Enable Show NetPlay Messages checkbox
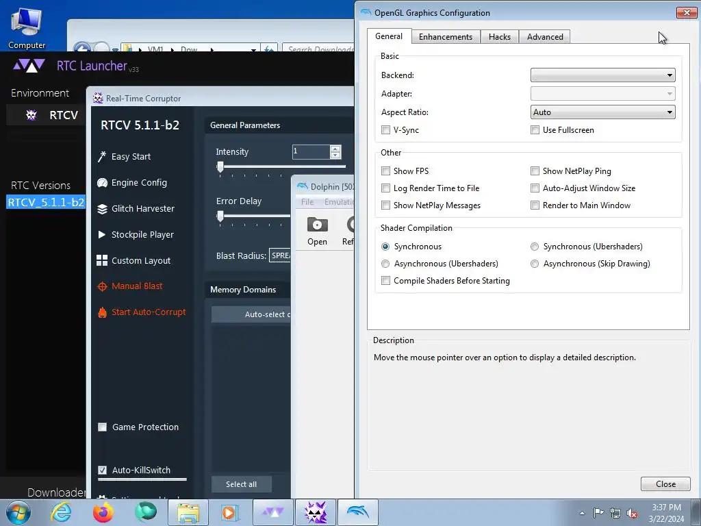Image resolution: width=701 pixels, height=526 pixels. point(385,205)
